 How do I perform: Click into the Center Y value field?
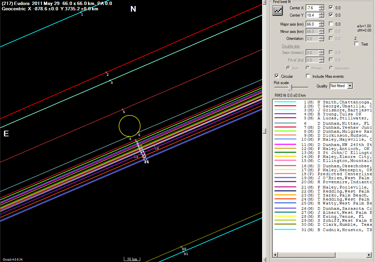click(x=313, y=15)
